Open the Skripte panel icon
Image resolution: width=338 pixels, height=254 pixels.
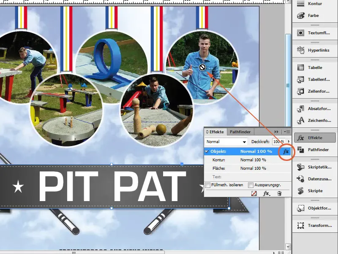301,191
